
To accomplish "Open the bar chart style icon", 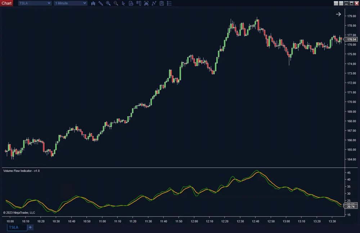I will click(x=93, y=3).
